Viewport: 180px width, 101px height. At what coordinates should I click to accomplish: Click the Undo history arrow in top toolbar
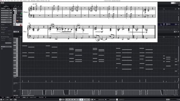pos(2,3)
